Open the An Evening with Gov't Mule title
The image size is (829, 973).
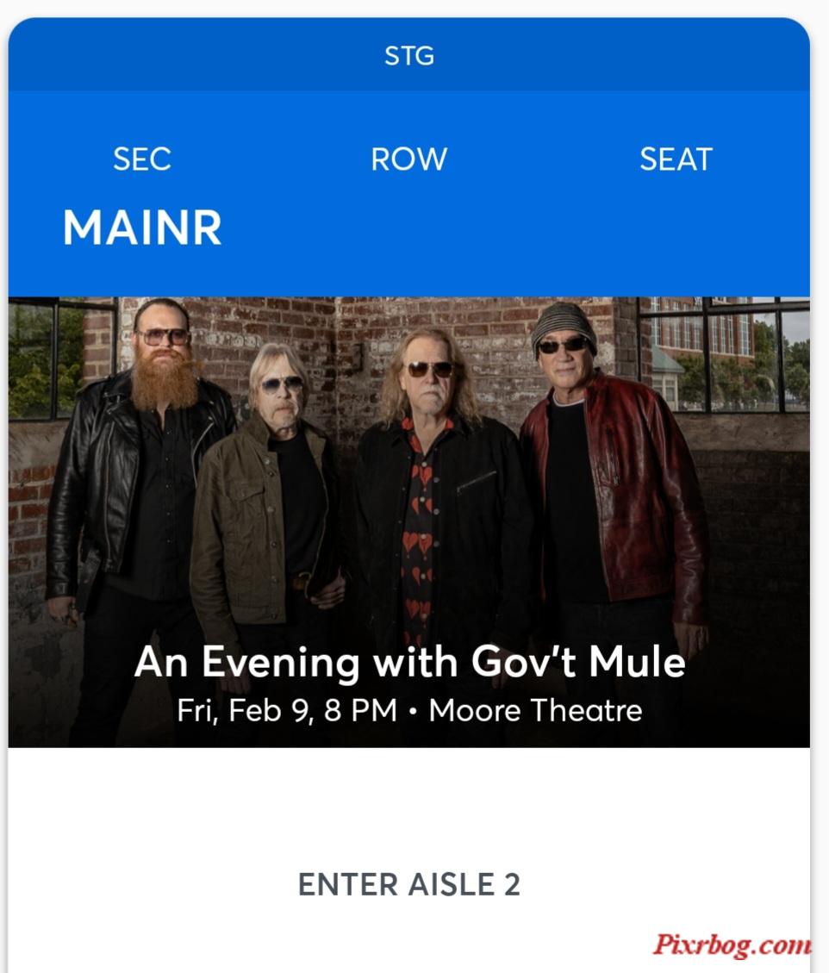(x=409, y=662)
